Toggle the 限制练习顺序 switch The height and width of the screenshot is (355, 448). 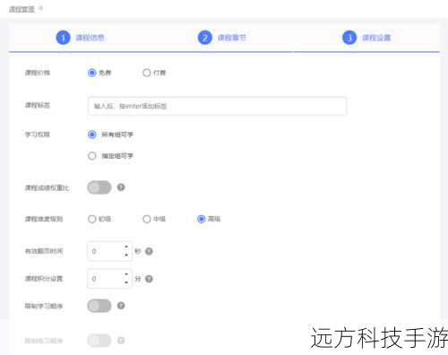pos(99,341)
